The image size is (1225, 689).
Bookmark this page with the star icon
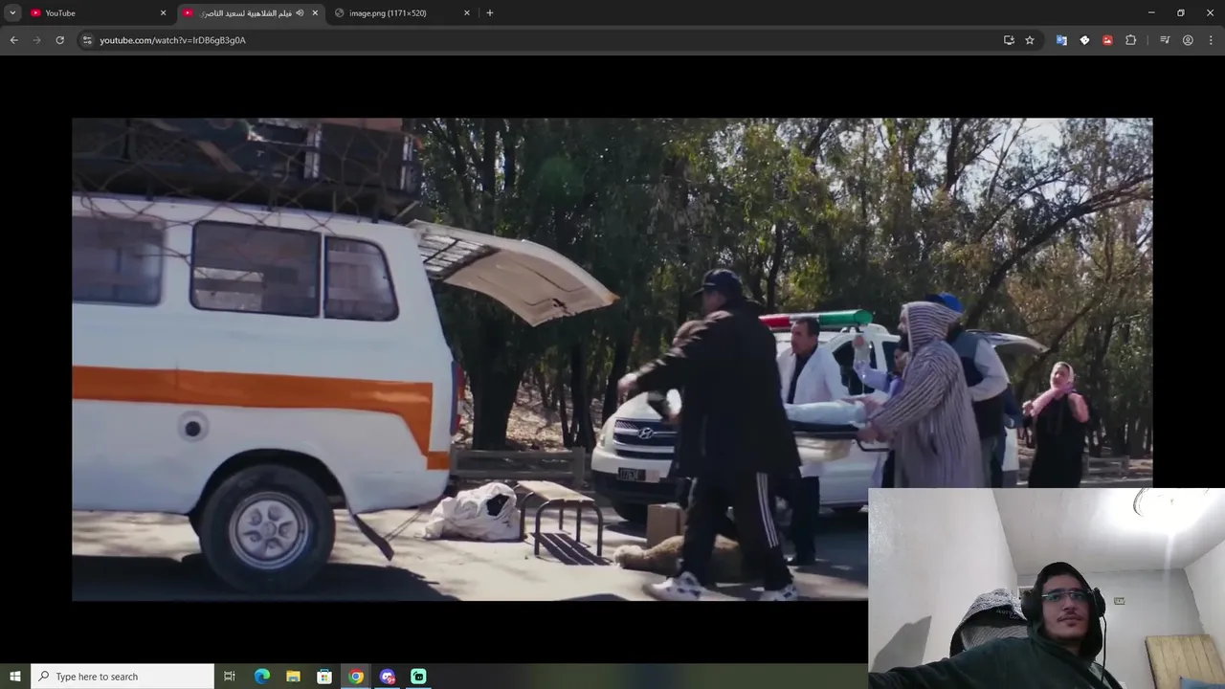point(1030,40)
